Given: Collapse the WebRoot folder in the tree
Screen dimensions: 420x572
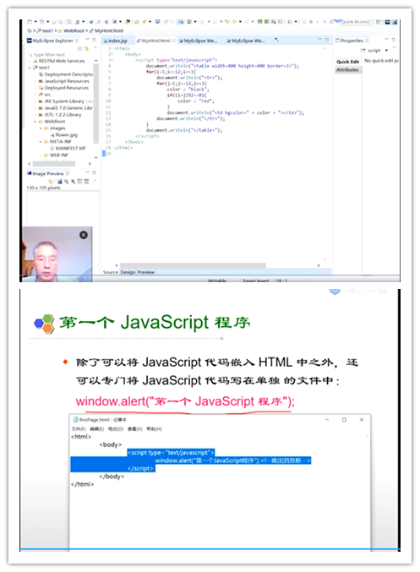Looking at the screenshot, I should pos(35,122).
